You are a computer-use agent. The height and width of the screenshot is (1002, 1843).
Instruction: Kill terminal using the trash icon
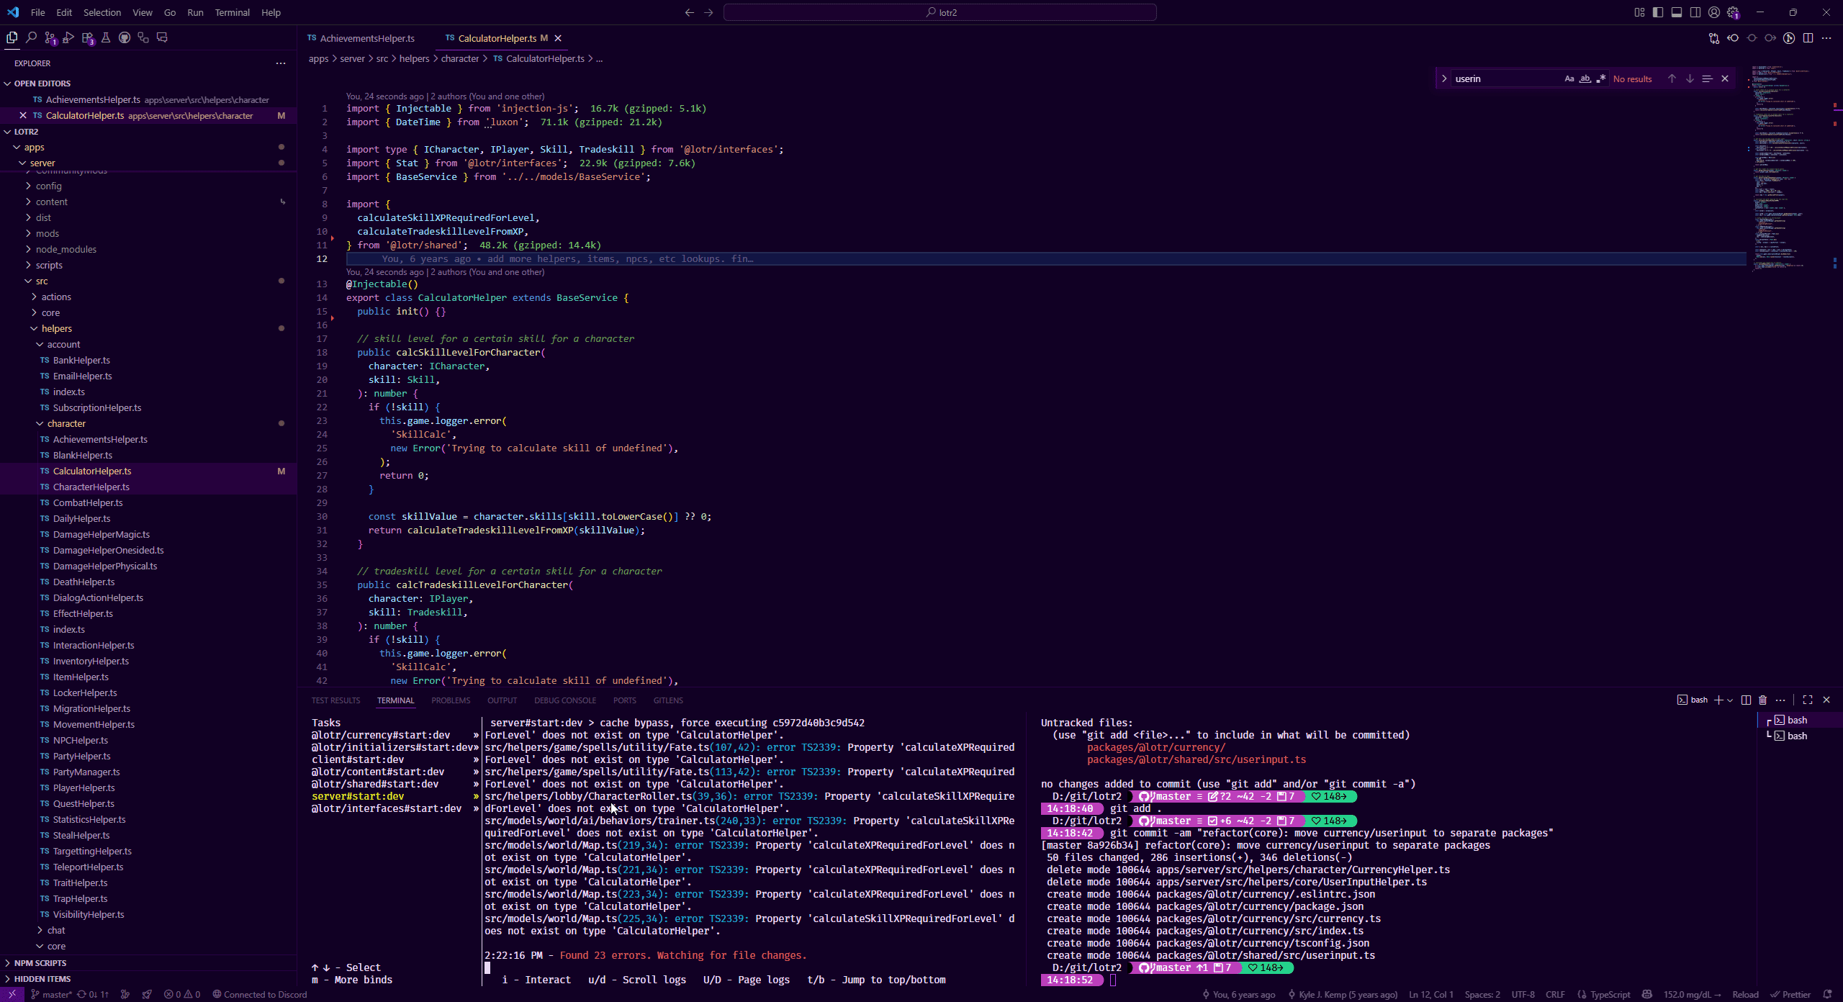tap(1762, 700)
